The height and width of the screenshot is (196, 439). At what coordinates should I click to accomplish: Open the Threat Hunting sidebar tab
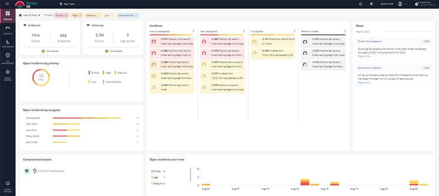[8, 75]
